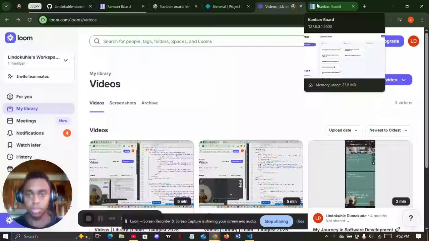Viewport: 429px width, 241px height.
Task: Click the 4:52 PM clock
Action: 402,236
